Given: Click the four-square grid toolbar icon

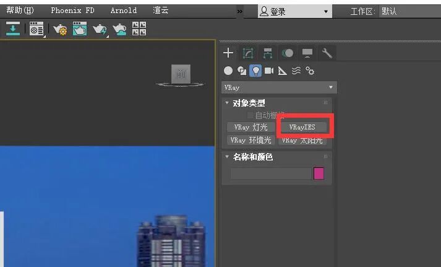Looking at the screenshot, I should pyautogui.click(x=139, y=28).
